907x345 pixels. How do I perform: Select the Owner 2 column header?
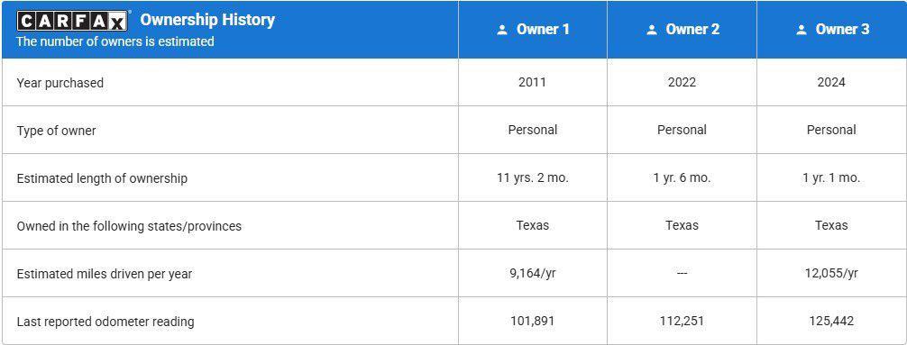tap(682, 30)
